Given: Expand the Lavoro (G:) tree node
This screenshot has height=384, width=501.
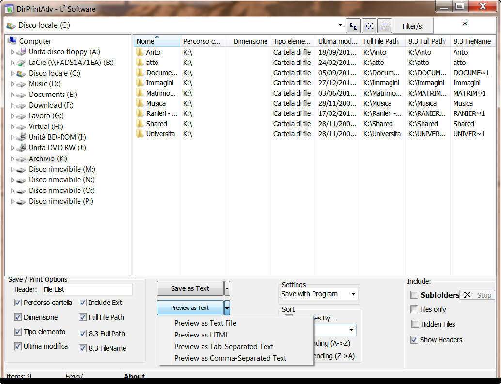Looking at the screenshot, I should (13, 116).
